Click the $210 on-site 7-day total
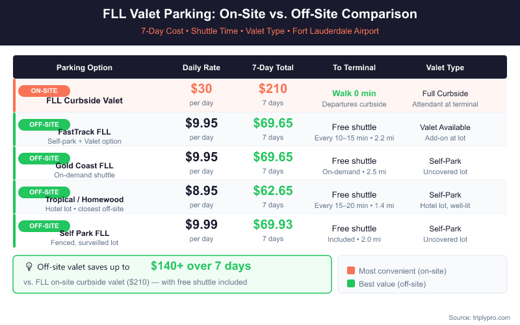520x325 pixels. 273,89
